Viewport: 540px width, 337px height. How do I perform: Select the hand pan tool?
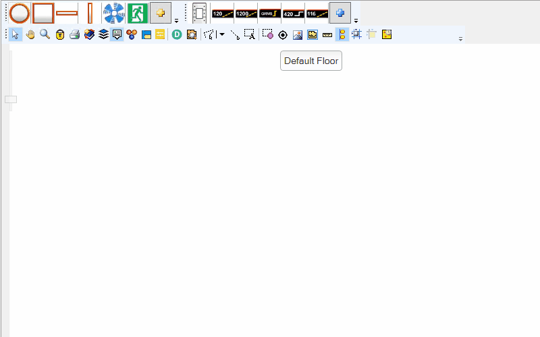[30, 34]
